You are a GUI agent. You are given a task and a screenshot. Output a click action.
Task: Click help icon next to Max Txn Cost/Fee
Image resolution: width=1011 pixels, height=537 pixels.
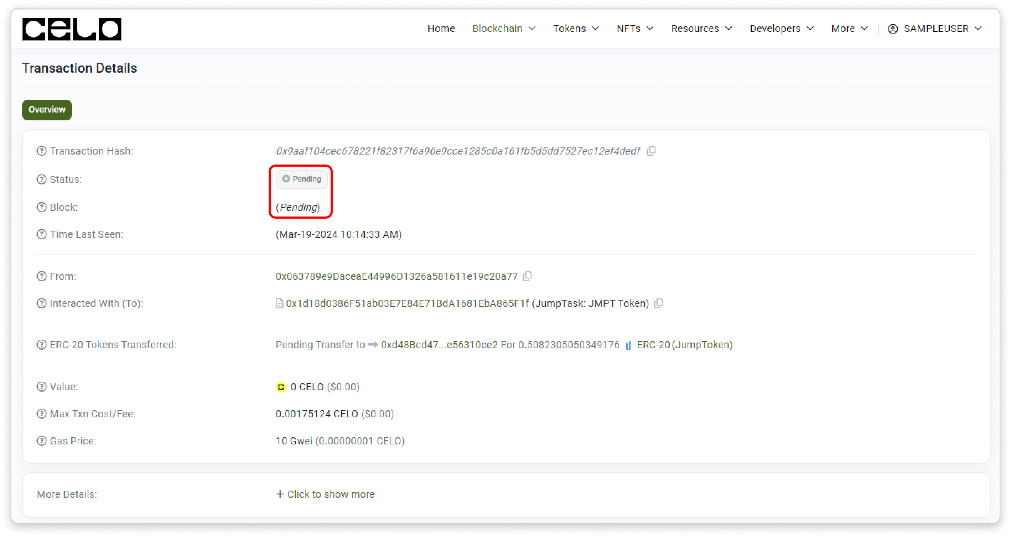[42, 414]
